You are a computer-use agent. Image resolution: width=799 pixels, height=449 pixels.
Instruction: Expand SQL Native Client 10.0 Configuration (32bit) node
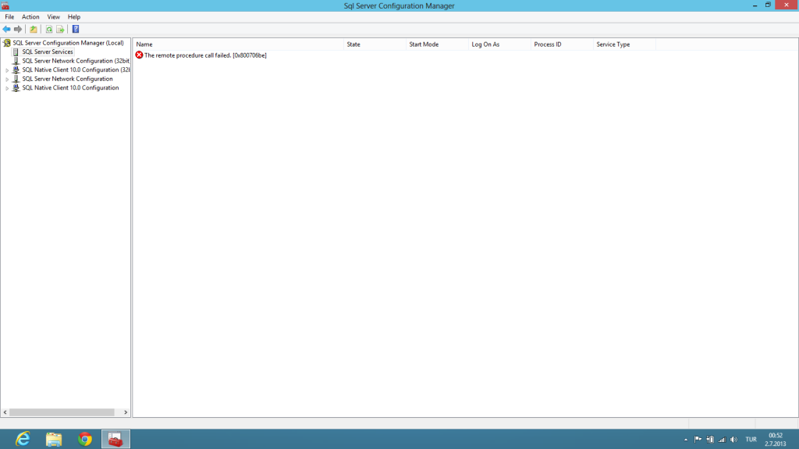(7, 70)
